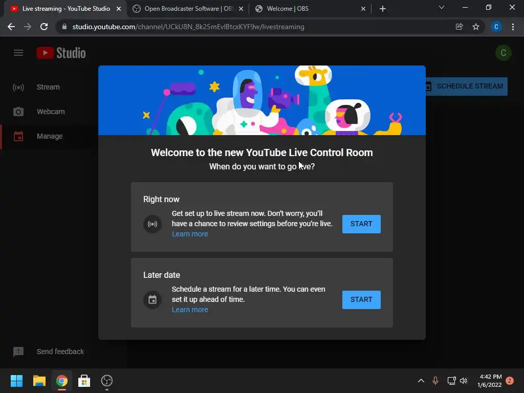Screen dimensions: 524x393
Task: Close the Open Broadcaster Software tab
Action: pos(241,9)
